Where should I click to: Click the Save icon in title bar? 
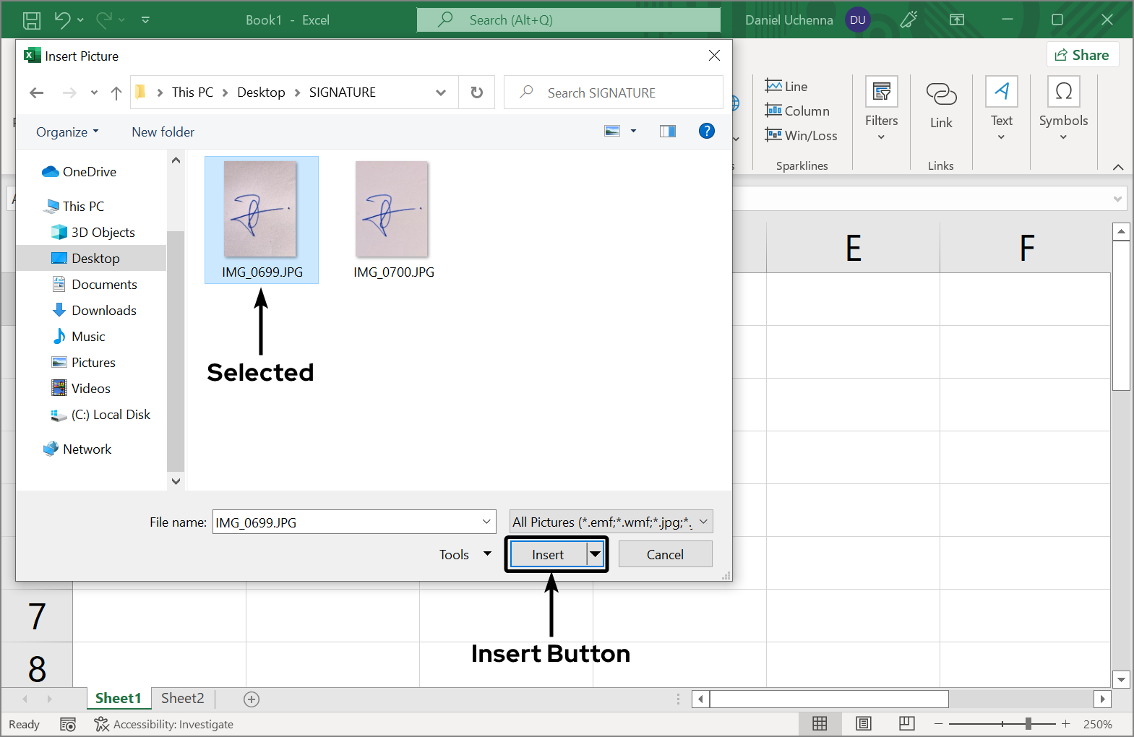[32, 20]
